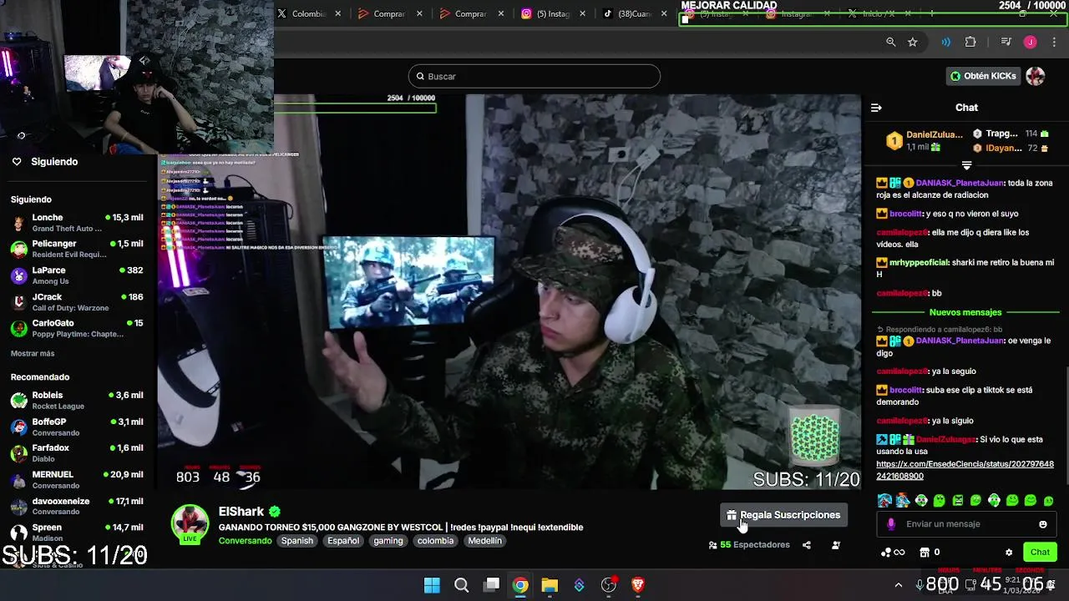Open Robleis recommended channel
Viewport: 1069px width, 601px height.
[x=77, y=401]
